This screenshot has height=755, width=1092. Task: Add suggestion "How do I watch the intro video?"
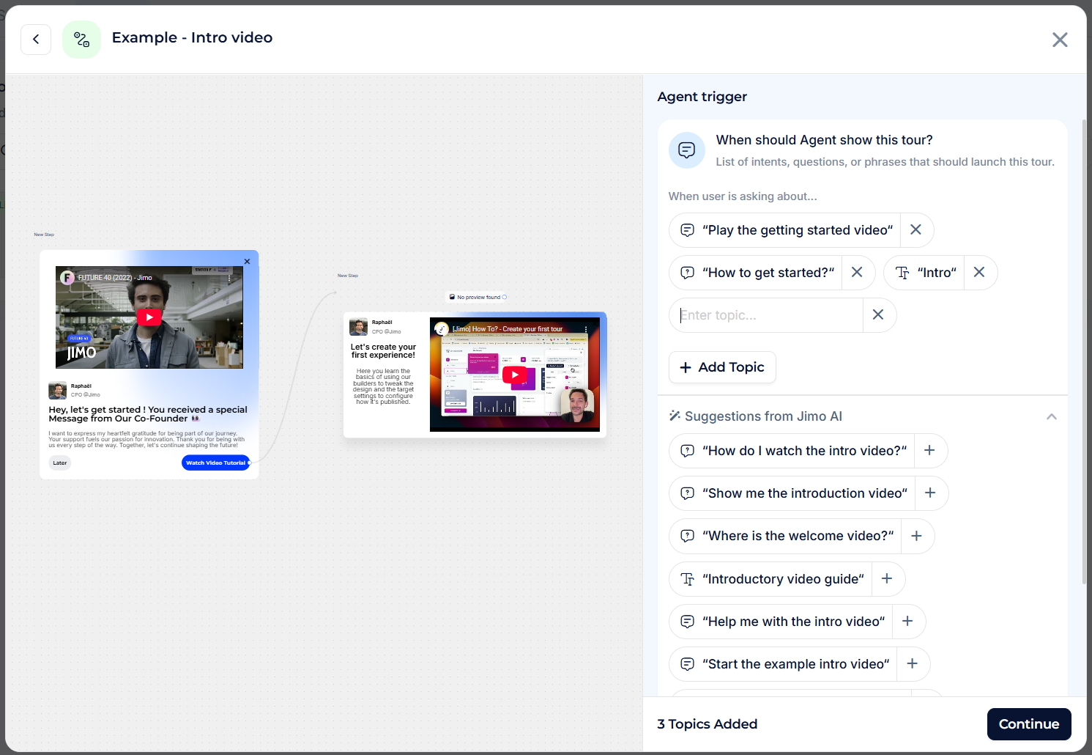[929, 451]
